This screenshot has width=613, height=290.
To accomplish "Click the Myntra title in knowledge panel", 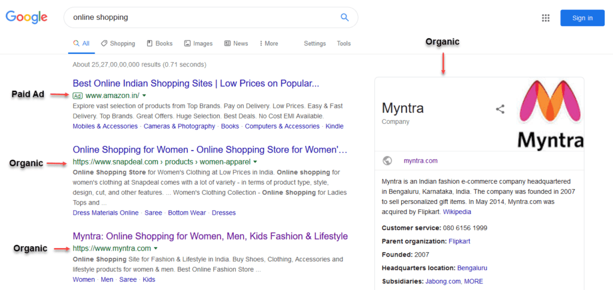I will pos(403,108).
